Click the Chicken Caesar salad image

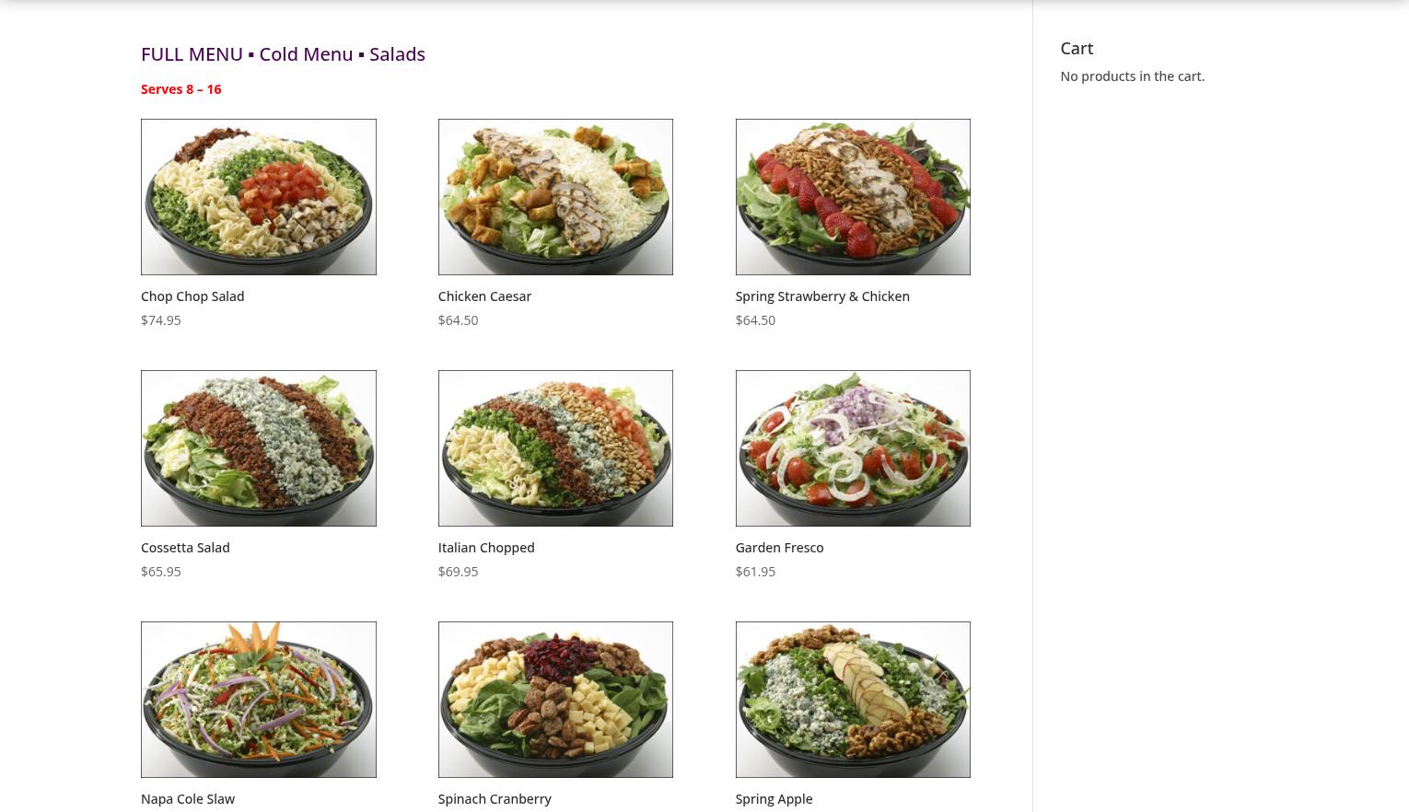[555, 196]
